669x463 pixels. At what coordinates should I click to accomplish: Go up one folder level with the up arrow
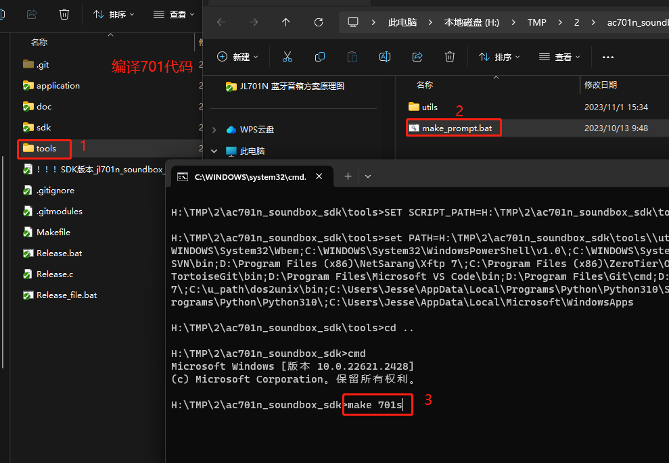coord(286,22)
